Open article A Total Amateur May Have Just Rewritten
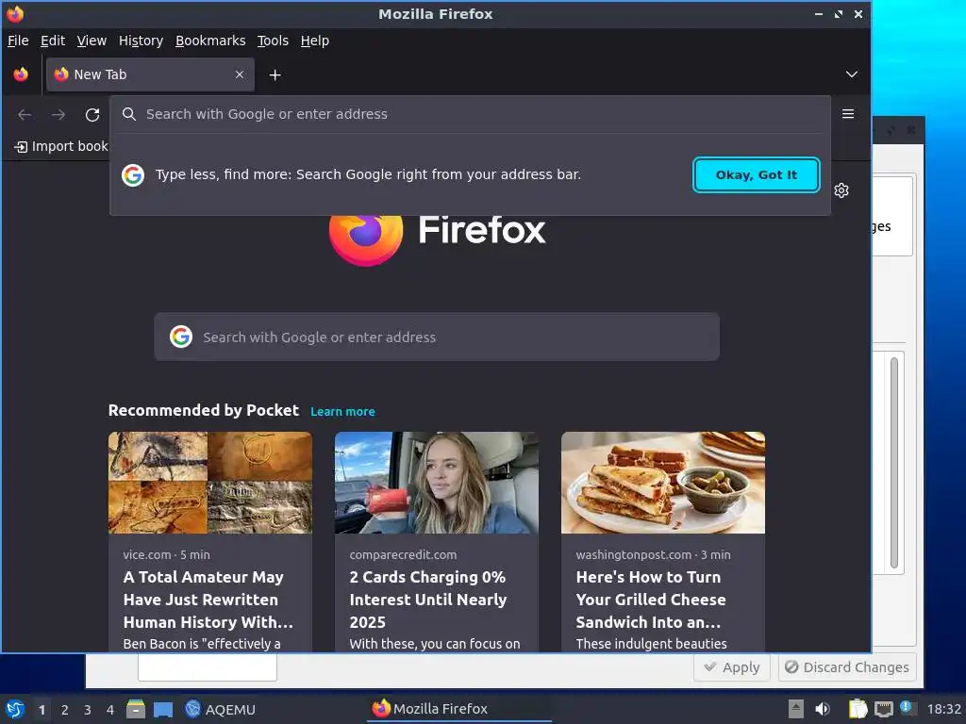 pyautogui.click(x=208, y=600)
